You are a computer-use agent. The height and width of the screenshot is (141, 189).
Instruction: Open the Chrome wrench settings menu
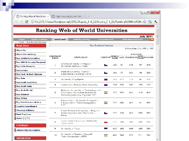tap(156, 22)
